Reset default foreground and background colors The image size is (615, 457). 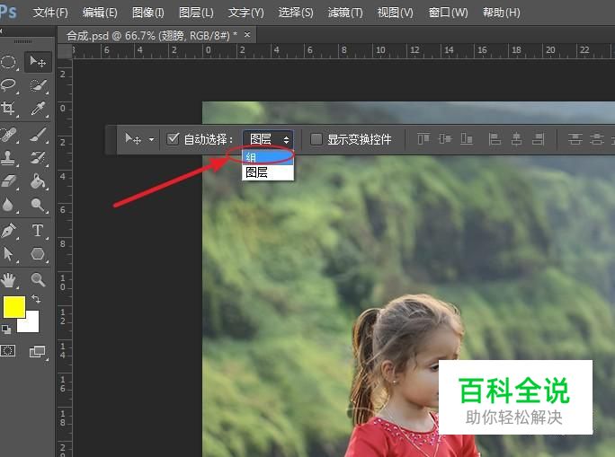click(x=6, y=329)
